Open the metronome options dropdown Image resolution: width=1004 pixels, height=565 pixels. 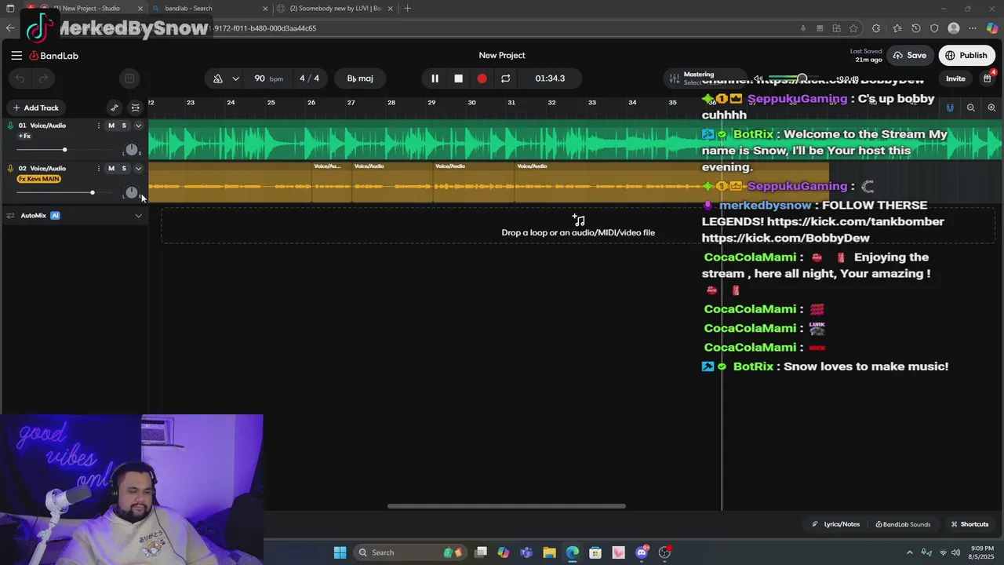(235, 78)
